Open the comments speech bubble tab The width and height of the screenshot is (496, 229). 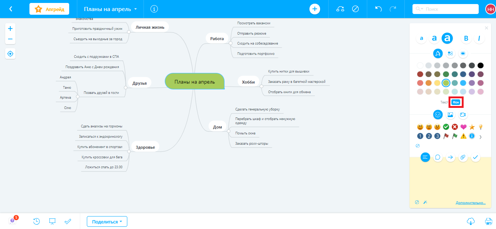pyautogui.click(x=438, y=157)
